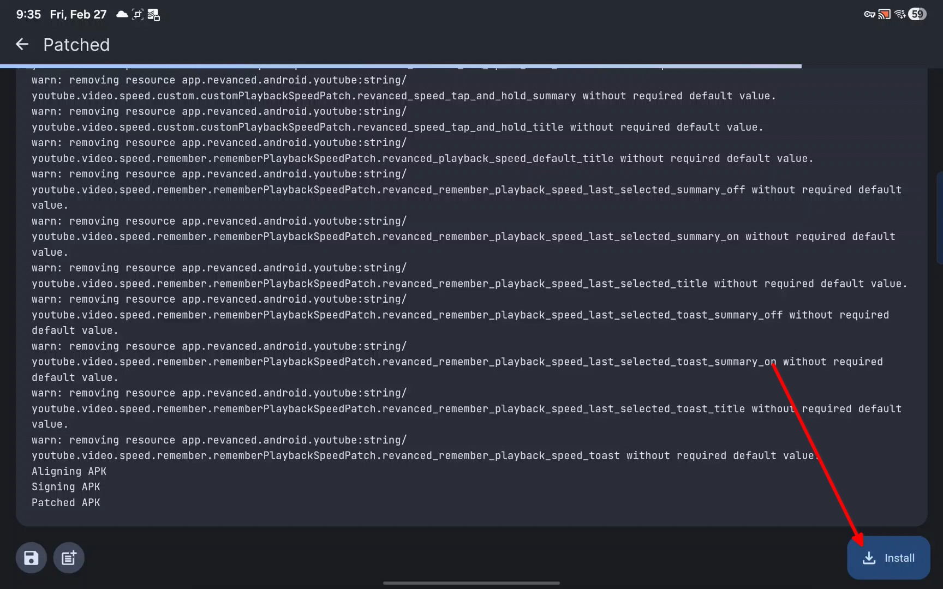Viewport: 943px width, 589px height.
Task: Tap the bottom navigation gesture handle
Action: [x=471, y=582]
